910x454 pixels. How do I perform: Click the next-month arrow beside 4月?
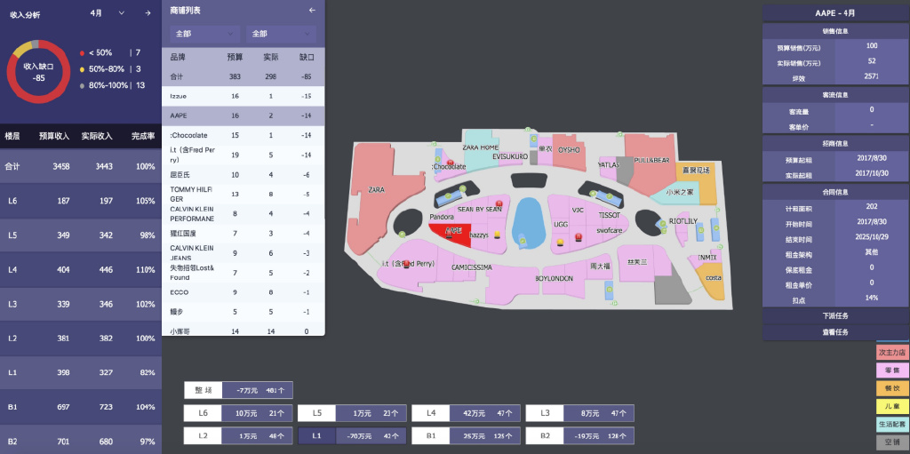[148, 13]
